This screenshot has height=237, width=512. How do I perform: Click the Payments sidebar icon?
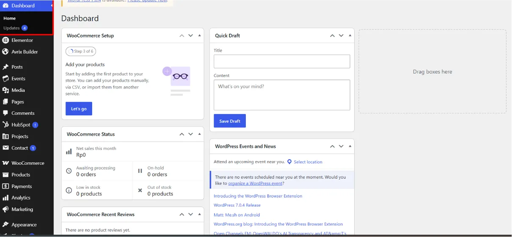(x=6, y=186)
